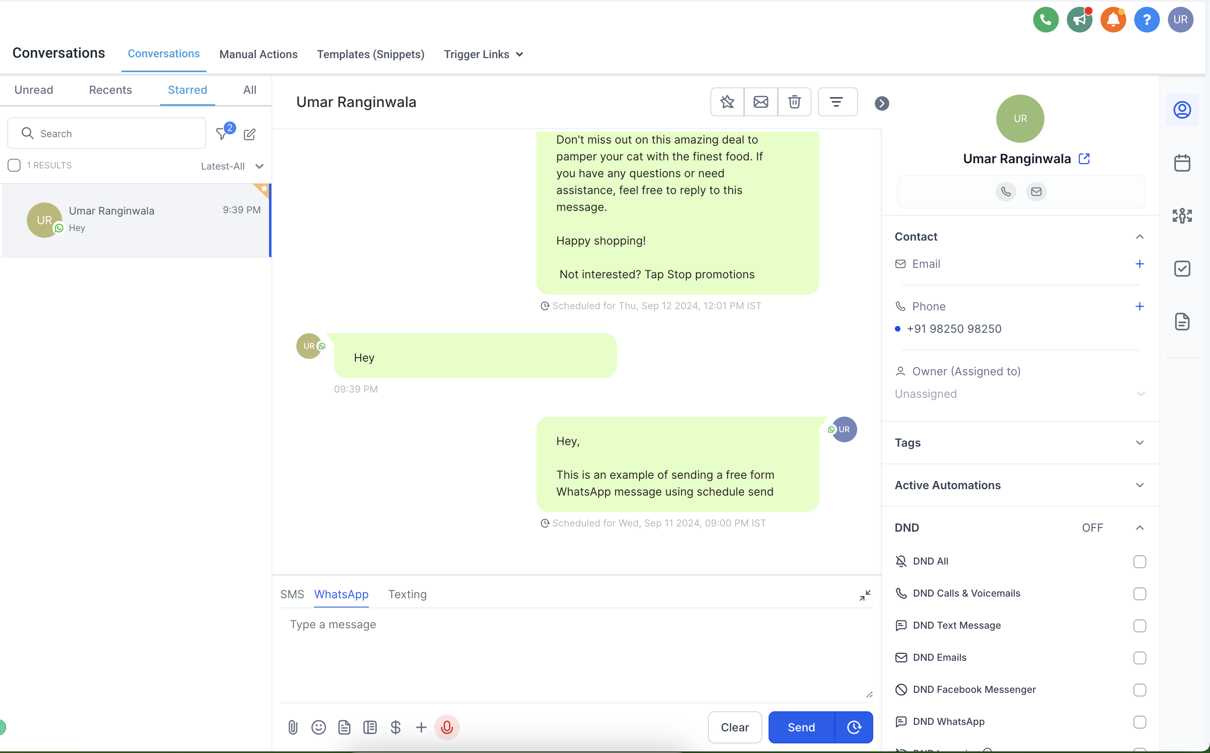Click the blue Send button

(x=801, y=727)
